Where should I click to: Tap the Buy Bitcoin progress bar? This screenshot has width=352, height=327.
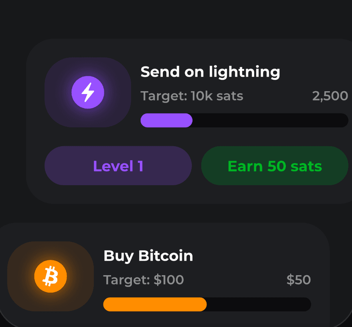point(207,305)
